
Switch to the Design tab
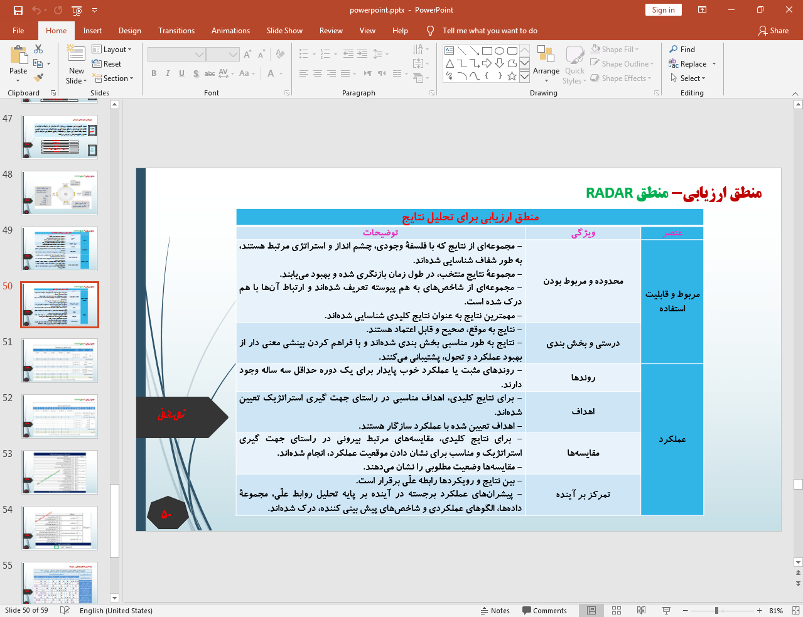130,31
